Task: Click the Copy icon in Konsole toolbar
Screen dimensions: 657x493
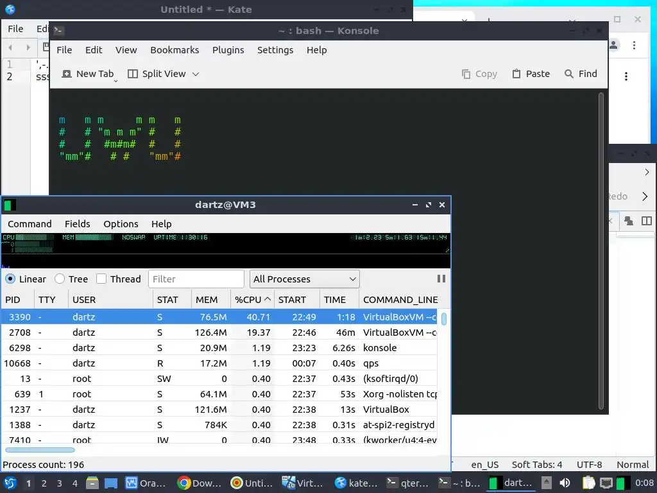Action: pos(466,74)
